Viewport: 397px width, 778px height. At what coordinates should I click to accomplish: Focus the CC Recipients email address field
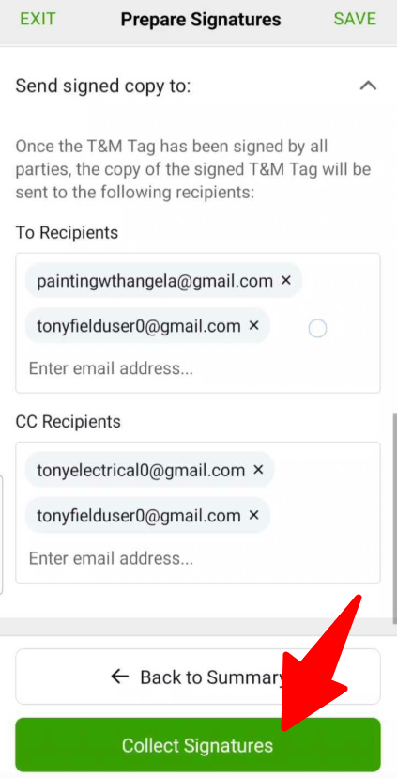(x=198, y=558)
